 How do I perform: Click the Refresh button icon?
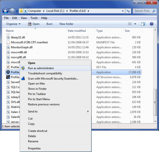128,11
